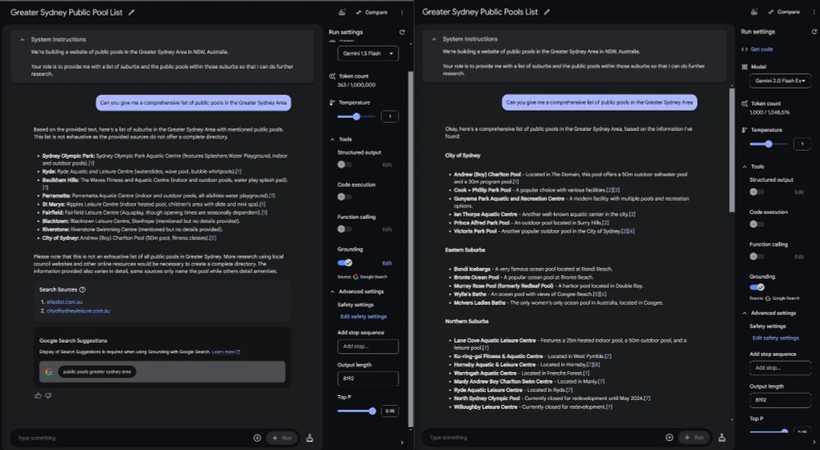This screenshot has height=450, width=820.
Task: Collapse System Instructions in right window
Action: pyautogui.click(x=434, y=39)
